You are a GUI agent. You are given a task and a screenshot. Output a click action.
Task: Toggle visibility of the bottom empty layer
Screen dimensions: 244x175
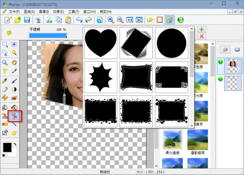coord(220,79)
